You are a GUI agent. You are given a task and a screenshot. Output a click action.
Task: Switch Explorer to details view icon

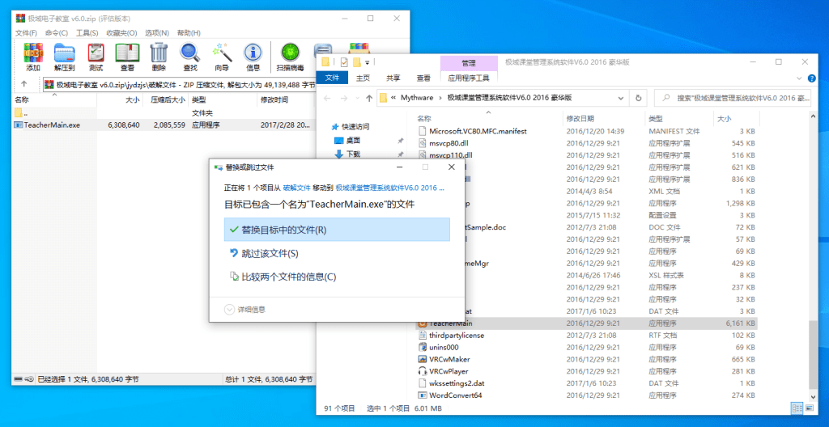797,408
